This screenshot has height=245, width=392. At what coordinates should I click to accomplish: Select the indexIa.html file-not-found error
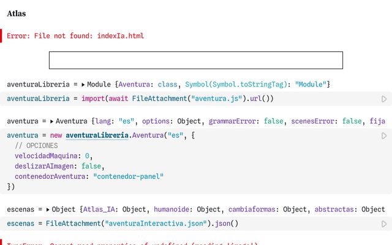click(x=75, y=36)
